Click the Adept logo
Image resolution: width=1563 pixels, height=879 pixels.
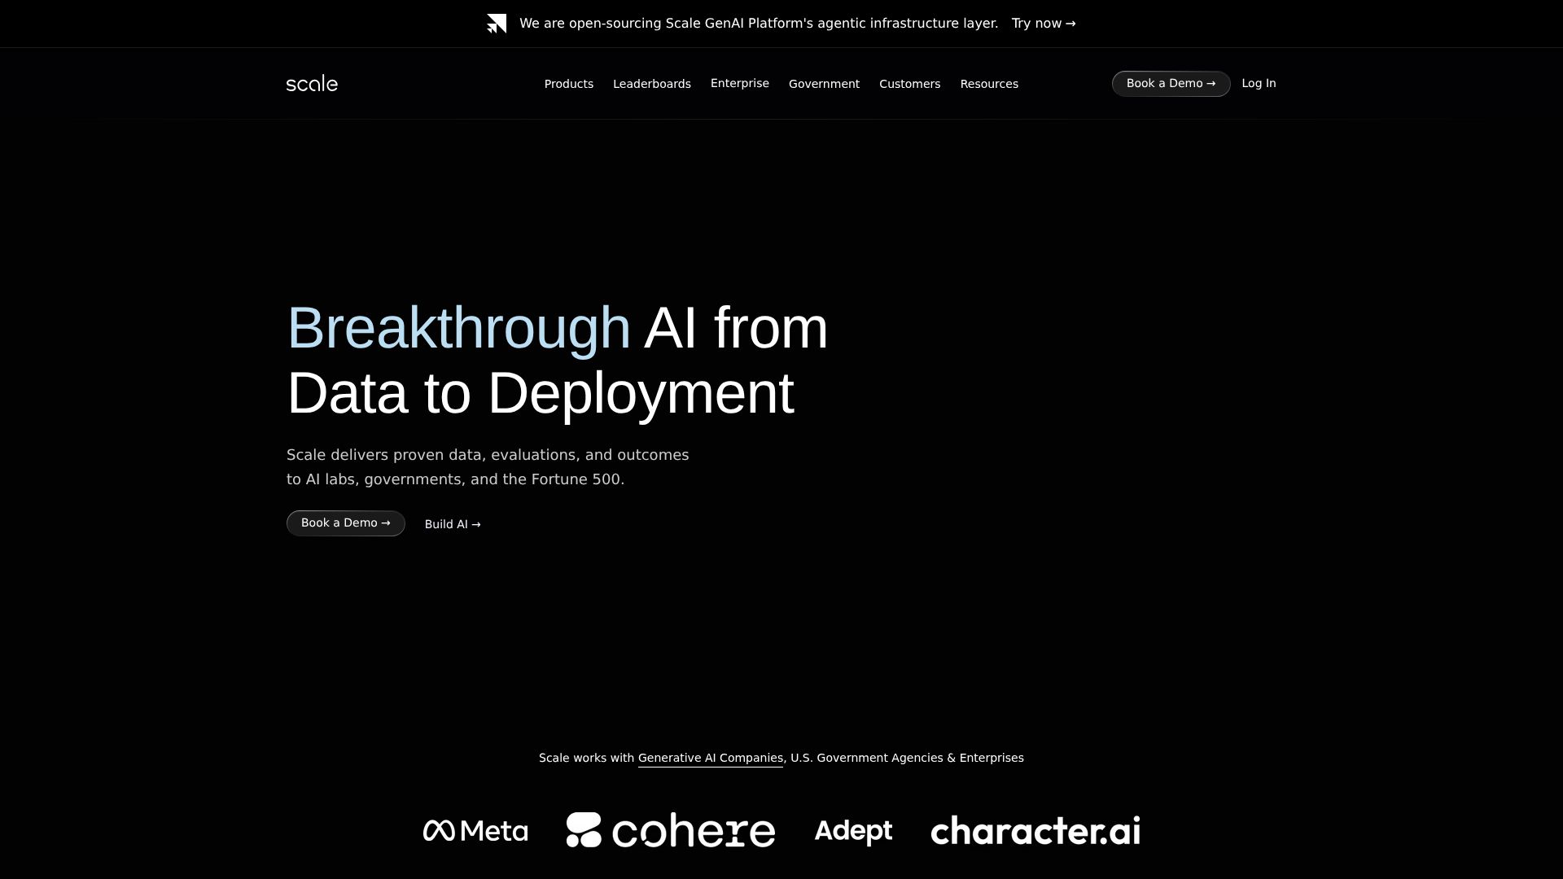click(x=853, y=830)
